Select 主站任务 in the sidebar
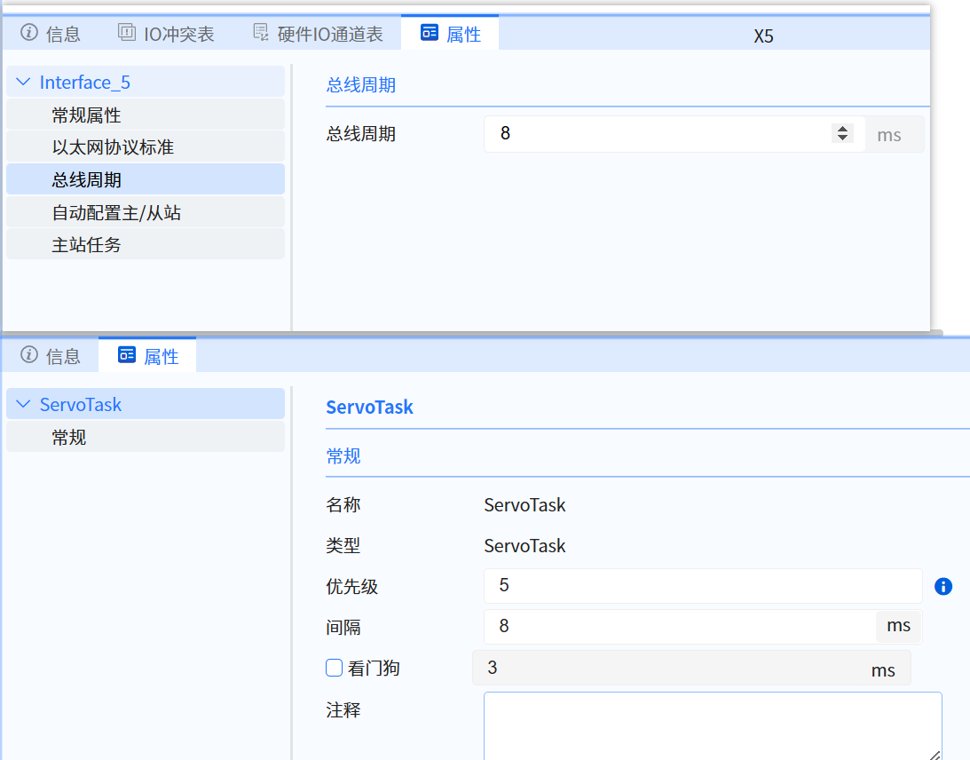970x760 pixels. pyautogui.click(x=86, y=245)
